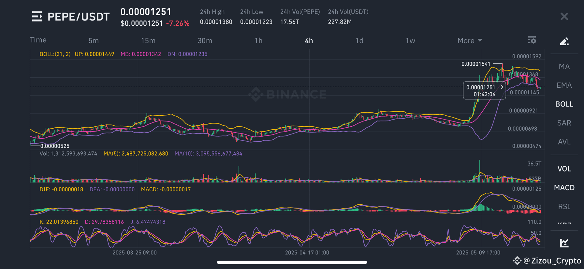Screen dimensions: 584x269
Task: Open the drawing tools pencil icon
Action: tap(564, 41)
